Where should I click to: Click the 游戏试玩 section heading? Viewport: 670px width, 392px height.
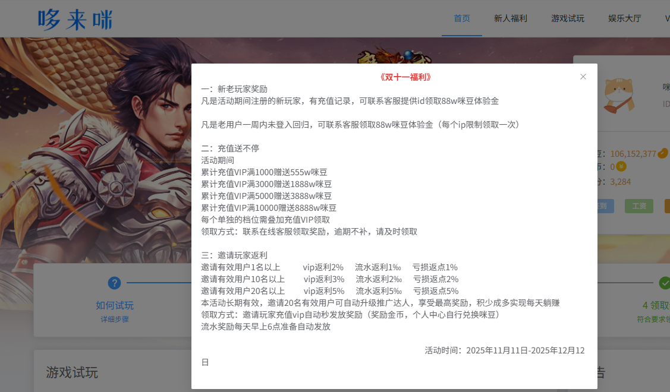pyautogui.click(x=72, y=372)
